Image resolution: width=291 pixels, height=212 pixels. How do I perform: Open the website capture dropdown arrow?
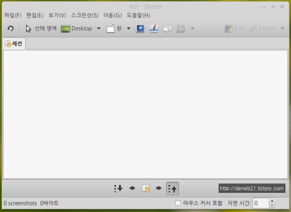tap(193, 28)
